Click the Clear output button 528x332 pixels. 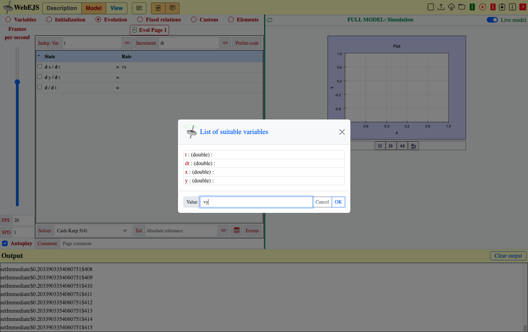(508, 256)
